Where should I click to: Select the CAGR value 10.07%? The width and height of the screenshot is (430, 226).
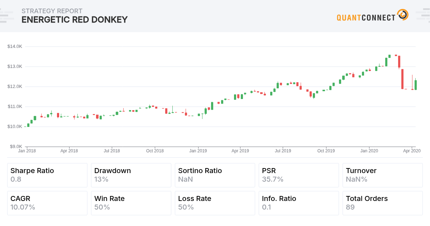23,207
